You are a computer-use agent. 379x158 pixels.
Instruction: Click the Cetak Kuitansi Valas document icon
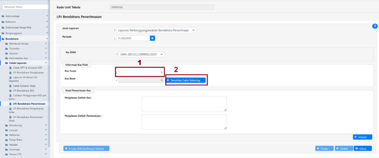click(x=10, y=86)
